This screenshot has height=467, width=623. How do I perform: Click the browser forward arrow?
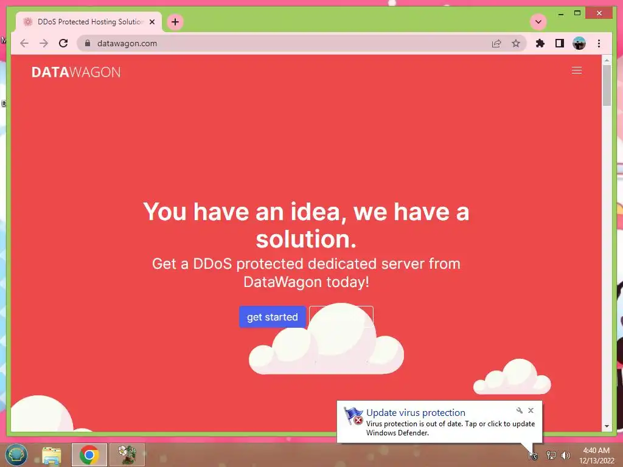44,43
